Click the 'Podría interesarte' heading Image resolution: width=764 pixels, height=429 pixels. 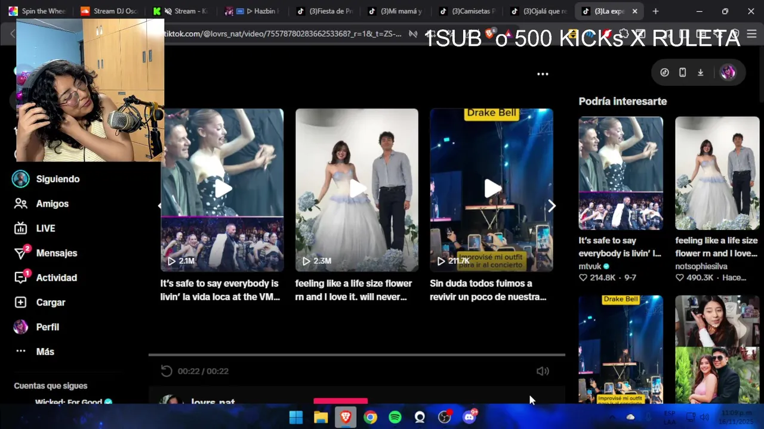tap(623, 101)
